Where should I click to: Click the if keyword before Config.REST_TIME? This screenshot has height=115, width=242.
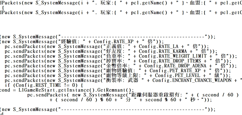(x=7, y=85)
